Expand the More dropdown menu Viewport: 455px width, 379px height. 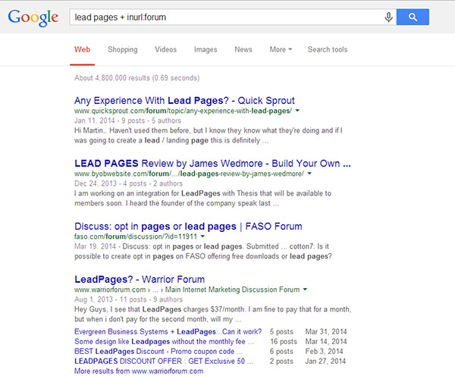pyautogui.click(x=281, y=49)
